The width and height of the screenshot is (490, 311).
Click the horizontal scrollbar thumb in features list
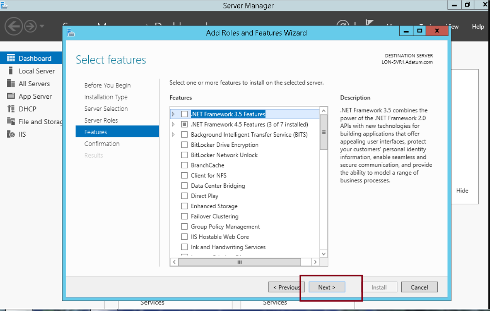coord(240,262)
